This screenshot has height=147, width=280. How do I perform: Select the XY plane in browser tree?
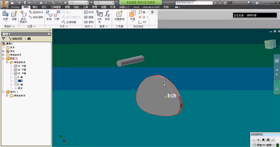coord(20,73)
